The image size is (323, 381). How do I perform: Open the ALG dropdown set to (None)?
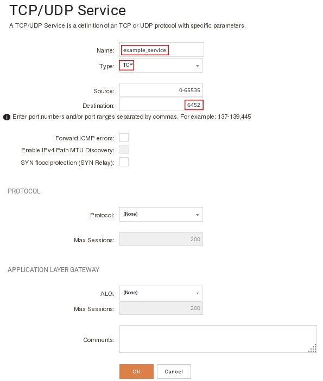coord(161,293)
